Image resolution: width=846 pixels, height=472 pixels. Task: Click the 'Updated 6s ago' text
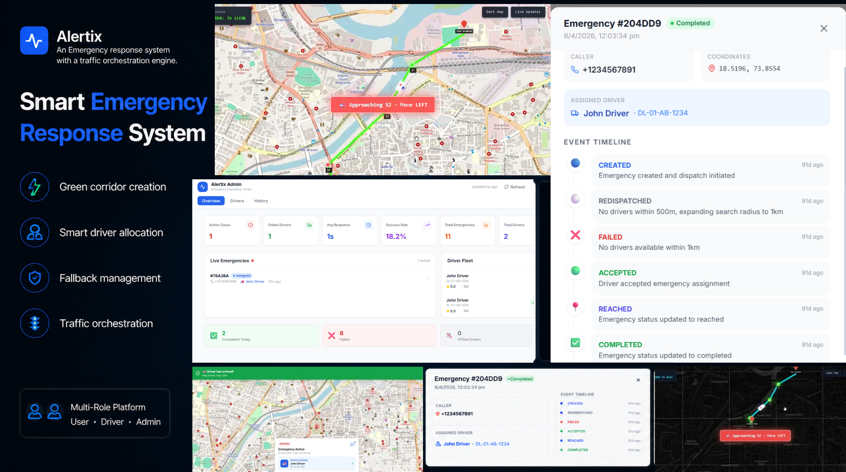(x=485, y=187)
